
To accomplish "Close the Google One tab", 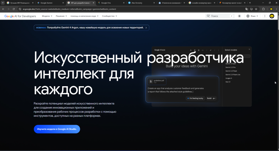I will click(124, 3).
